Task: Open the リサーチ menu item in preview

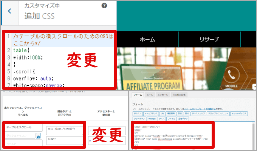Action: click(209, 39)
